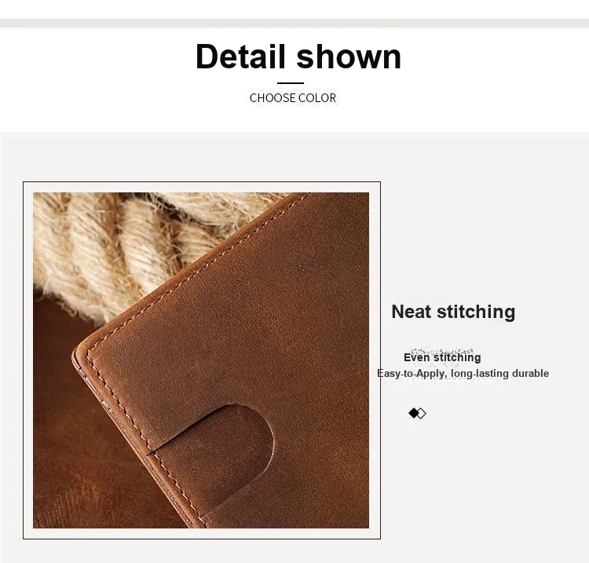Open the brown leather wallet product image
The width and height of the screenshot is (589, 563).
[x=201, y=360]
